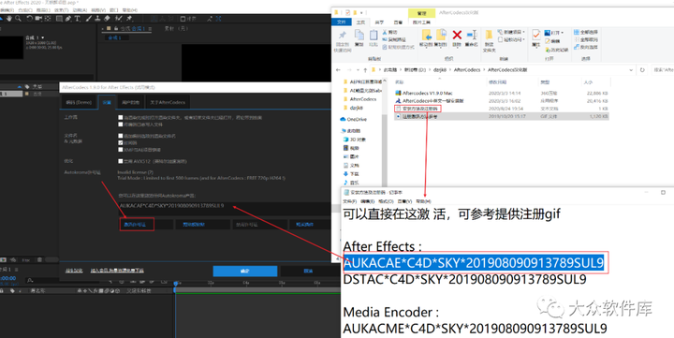The width and height of the screenshot is (674, 338).
Task: Click the refresh icon beside the address bar
Action: (x=642, y=69)
